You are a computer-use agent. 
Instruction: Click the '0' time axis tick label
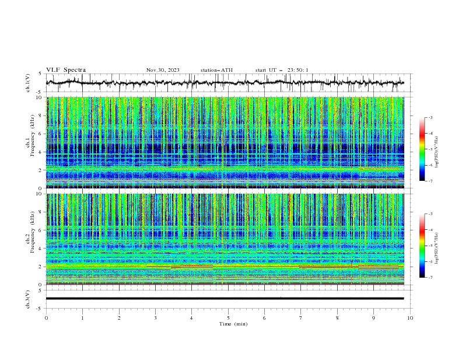click(46, 318)
